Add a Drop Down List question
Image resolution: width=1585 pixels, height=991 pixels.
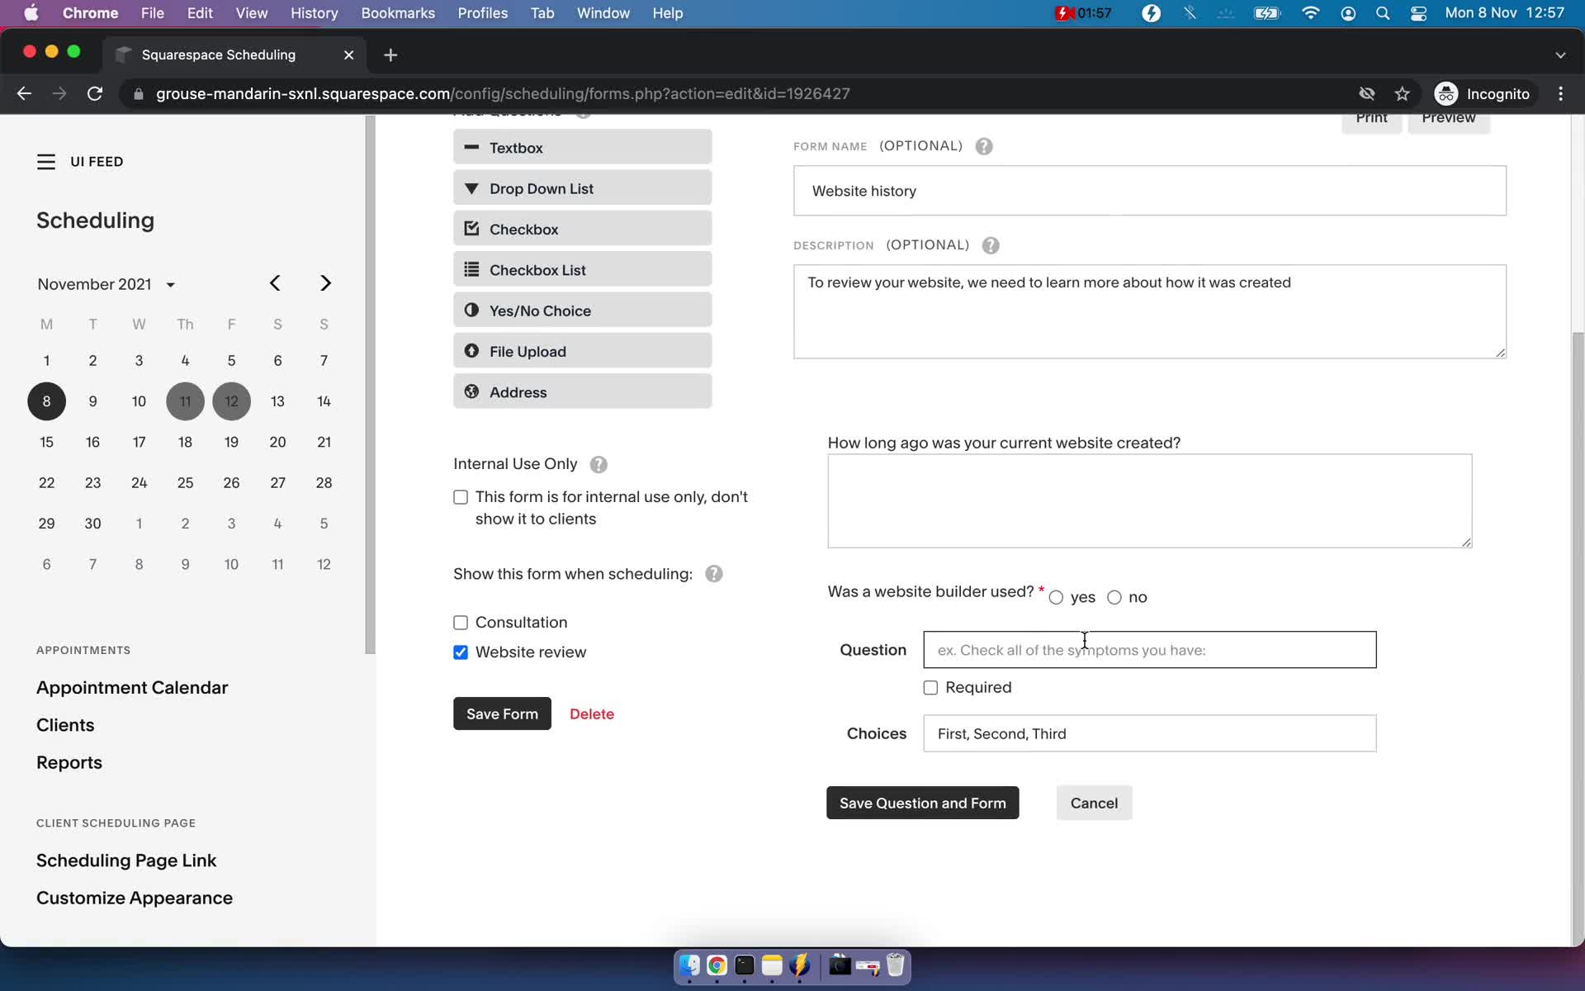click(582, 188)
